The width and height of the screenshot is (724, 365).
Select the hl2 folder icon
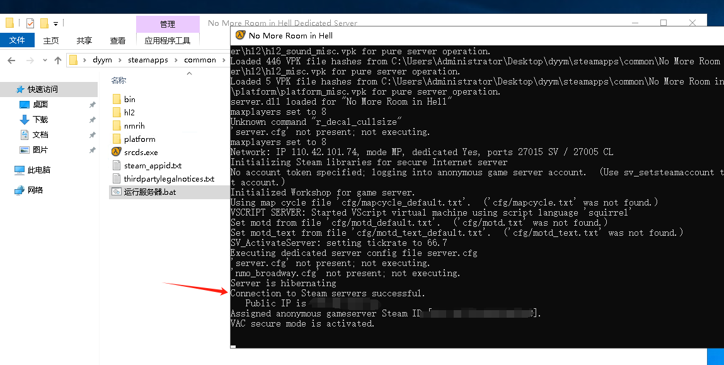click(x=117, y=112)
